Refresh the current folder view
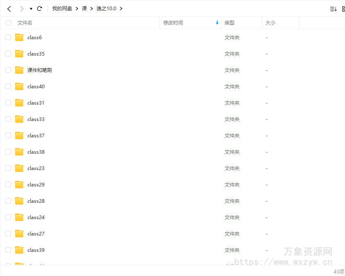The width and height of the screenshot is (345, 276). coord(39,8)
